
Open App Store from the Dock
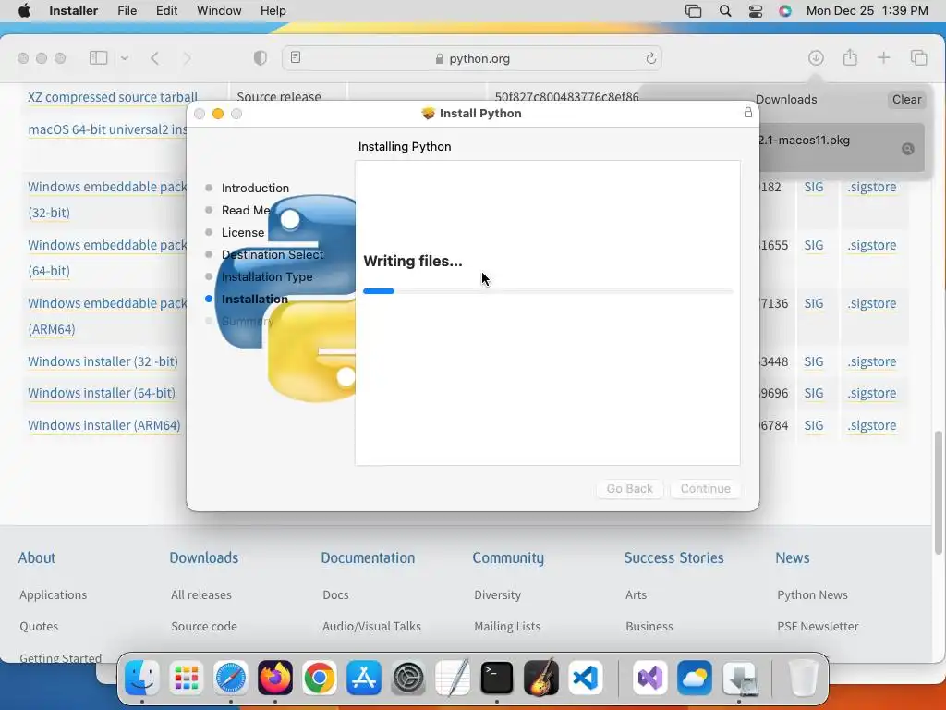coord(364,678)
